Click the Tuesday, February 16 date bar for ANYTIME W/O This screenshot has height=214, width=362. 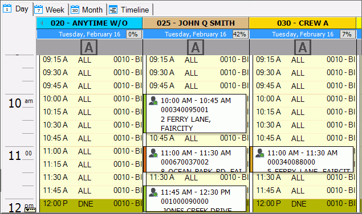coord(90,34)
